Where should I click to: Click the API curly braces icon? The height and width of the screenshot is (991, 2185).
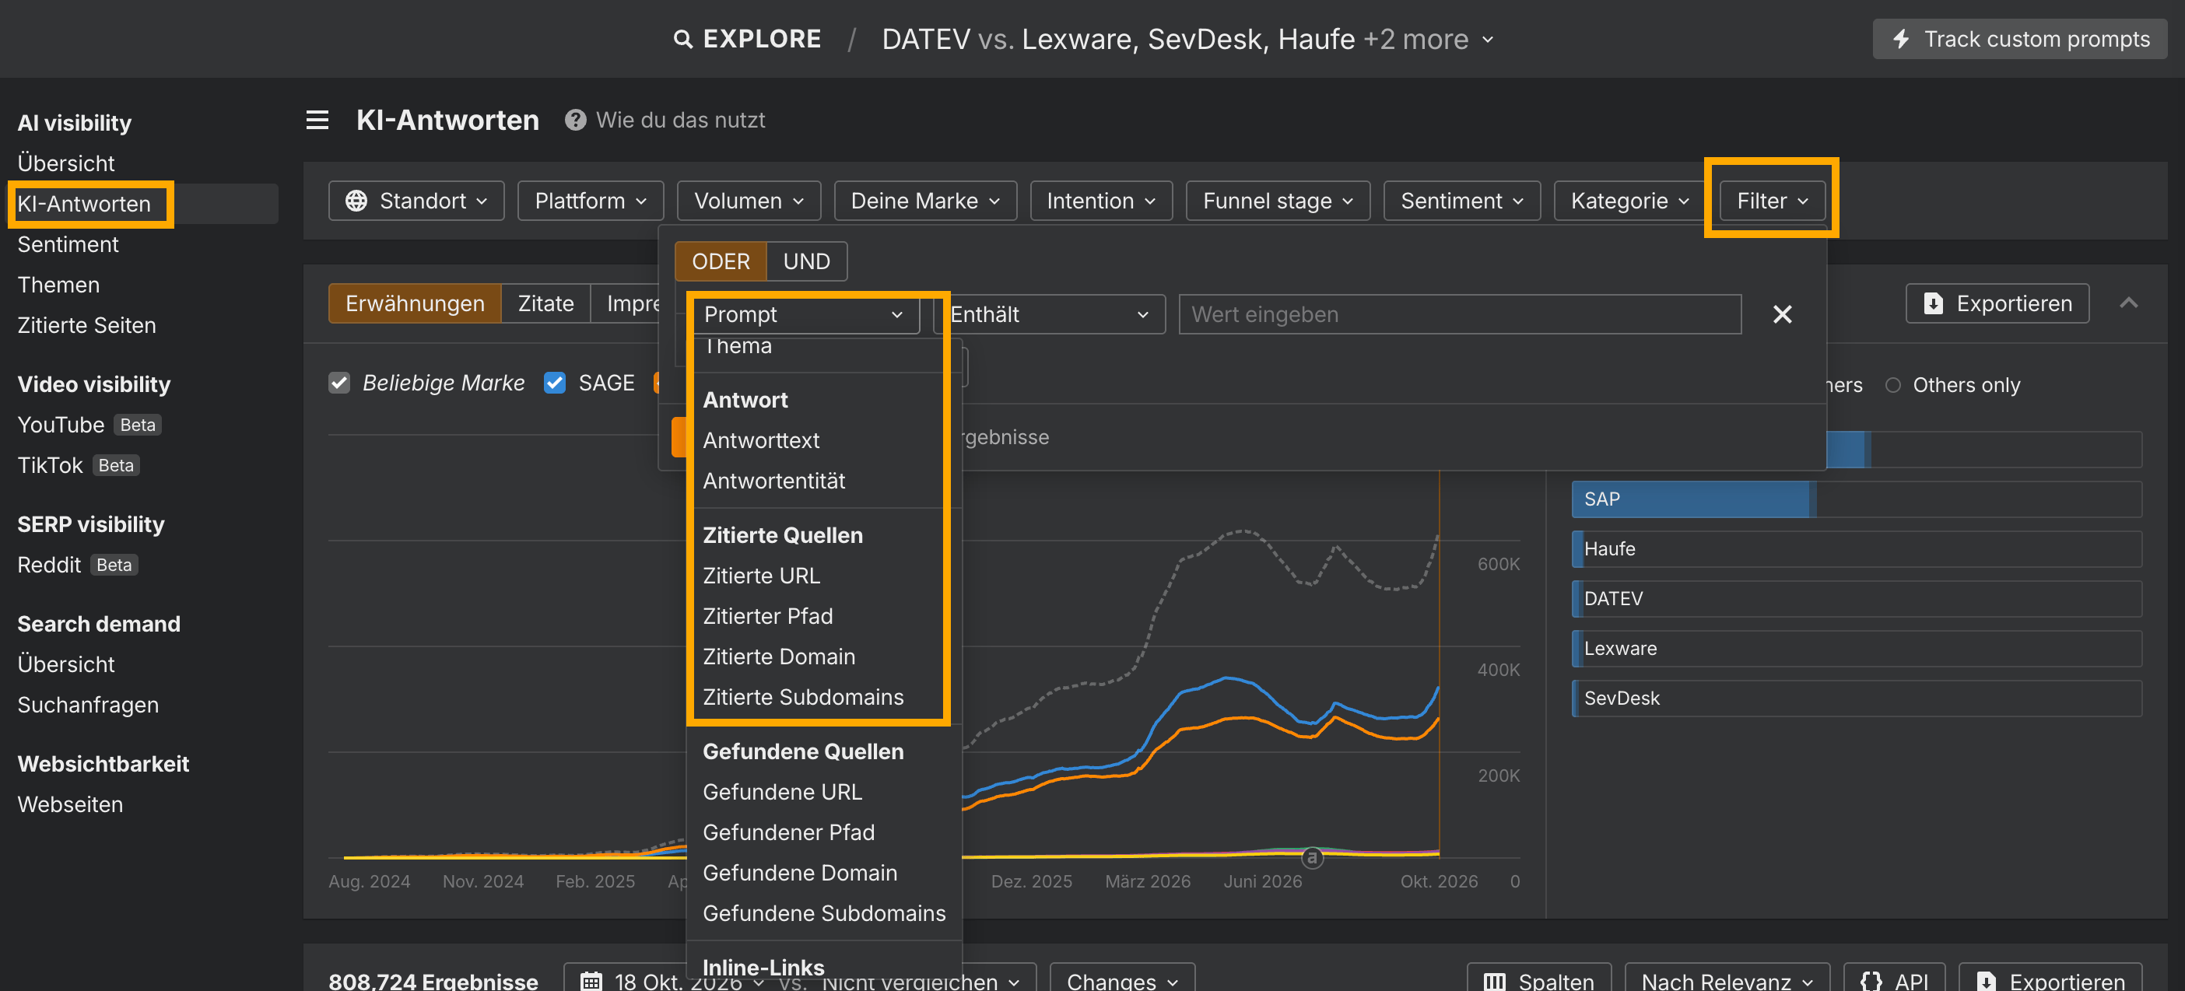coord(1871,981)
